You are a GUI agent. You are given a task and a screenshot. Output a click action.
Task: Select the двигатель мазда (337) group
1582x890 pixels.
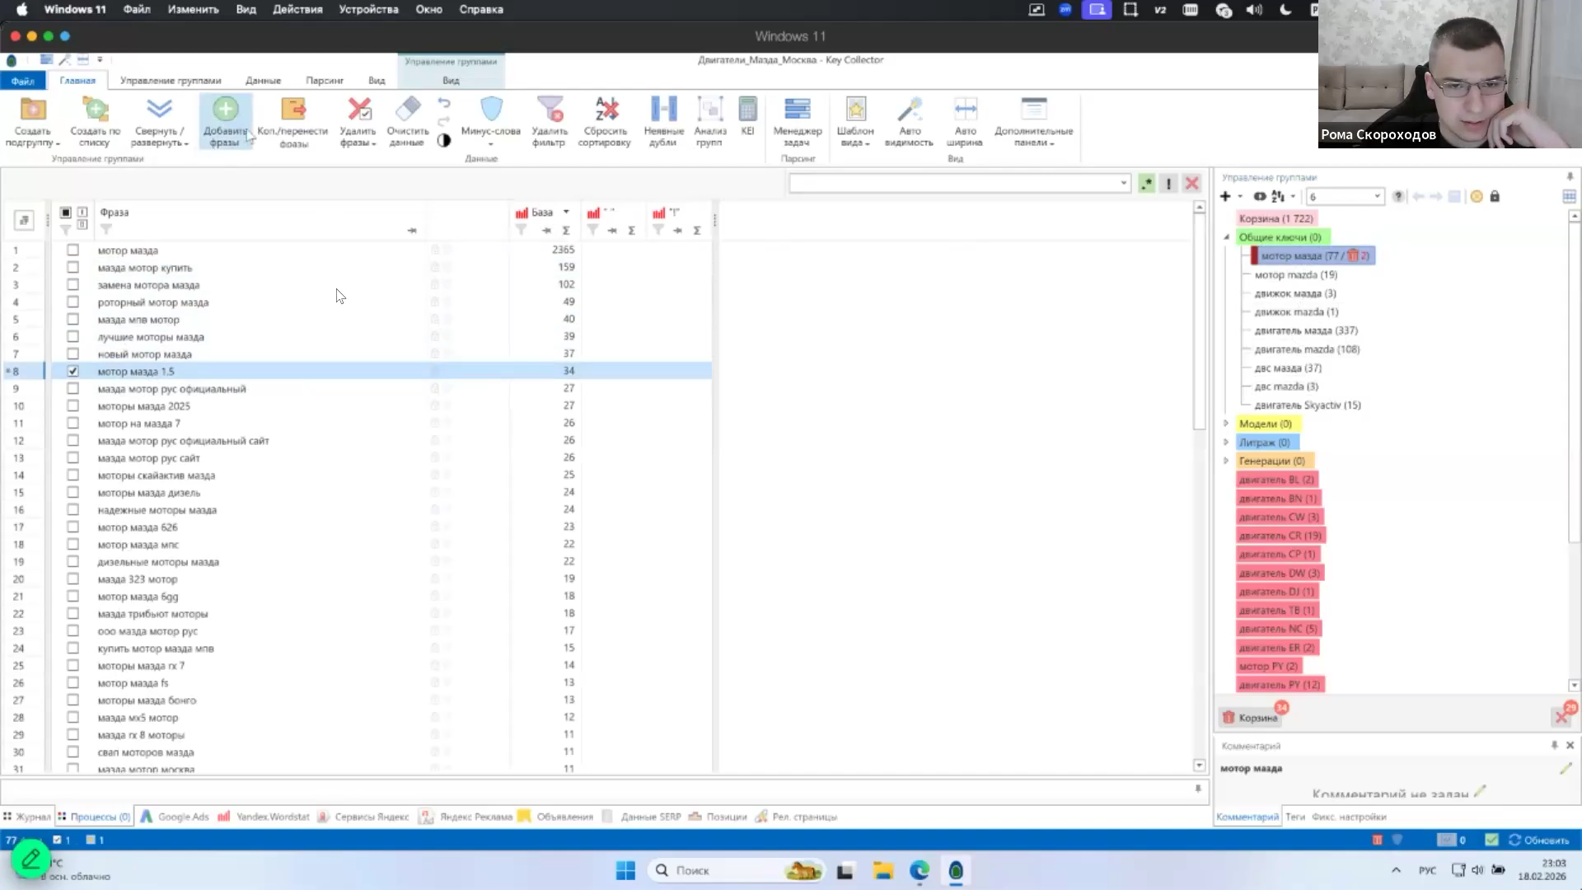pos(1306,330)
